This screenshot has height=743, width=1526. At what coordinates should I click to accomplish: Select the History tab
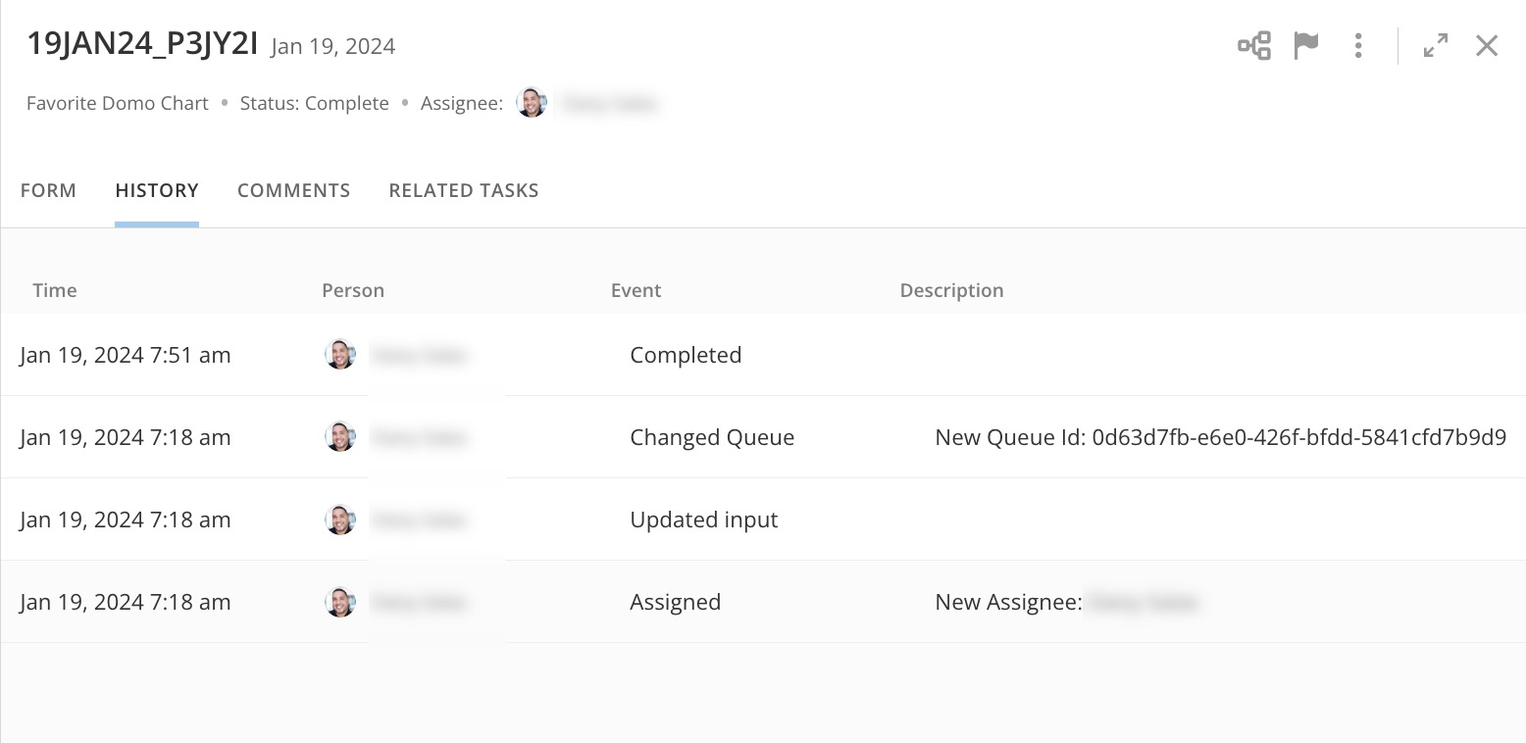click(157, 190)
